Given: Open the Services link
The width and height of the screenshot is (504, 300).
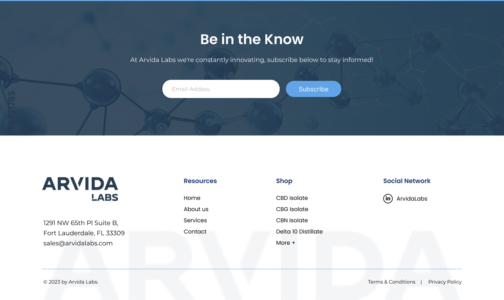Looking at the screenshot, I should [x=195, y=220].
